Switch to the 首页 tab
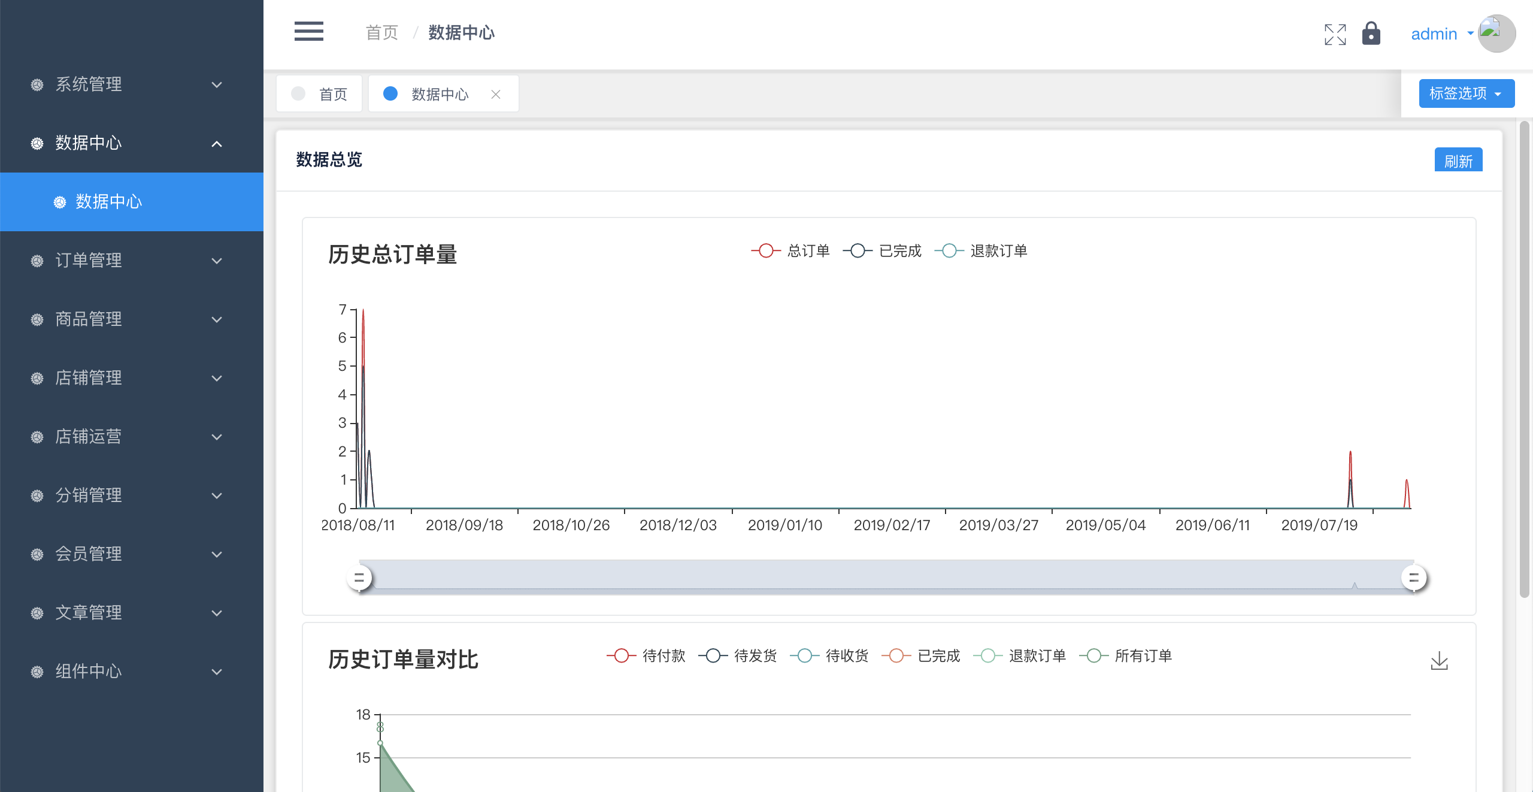1533x792 pixels. tap(320, 94)
